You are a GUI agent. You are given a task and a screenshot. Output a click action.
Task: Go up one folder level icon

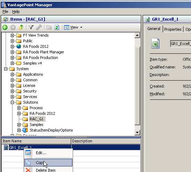(x=21, y=27)
